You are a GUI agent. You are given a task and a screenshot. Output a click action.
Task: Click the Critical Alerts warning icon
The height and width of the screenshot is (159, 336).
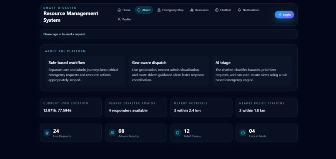(x=243, y=133)
